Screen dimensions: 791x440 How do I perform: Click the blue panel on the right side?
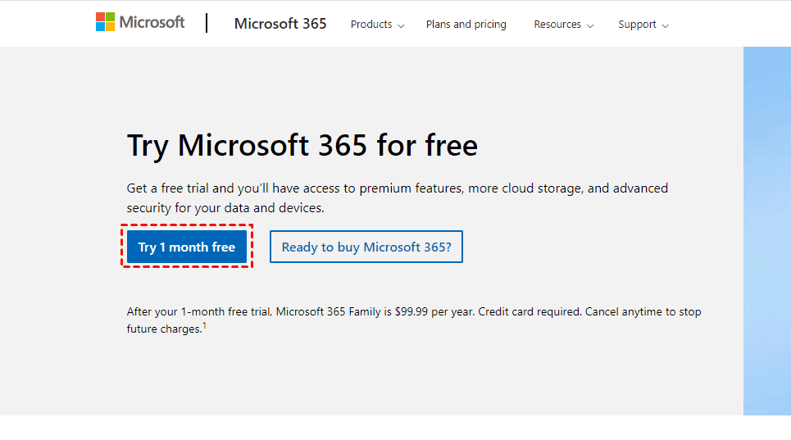click(x=766, y=229)
